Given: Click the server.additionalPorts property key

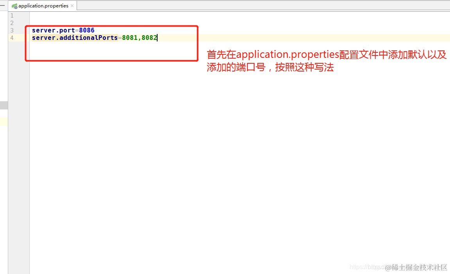Looking at the screenshot, I should point(75,38).
